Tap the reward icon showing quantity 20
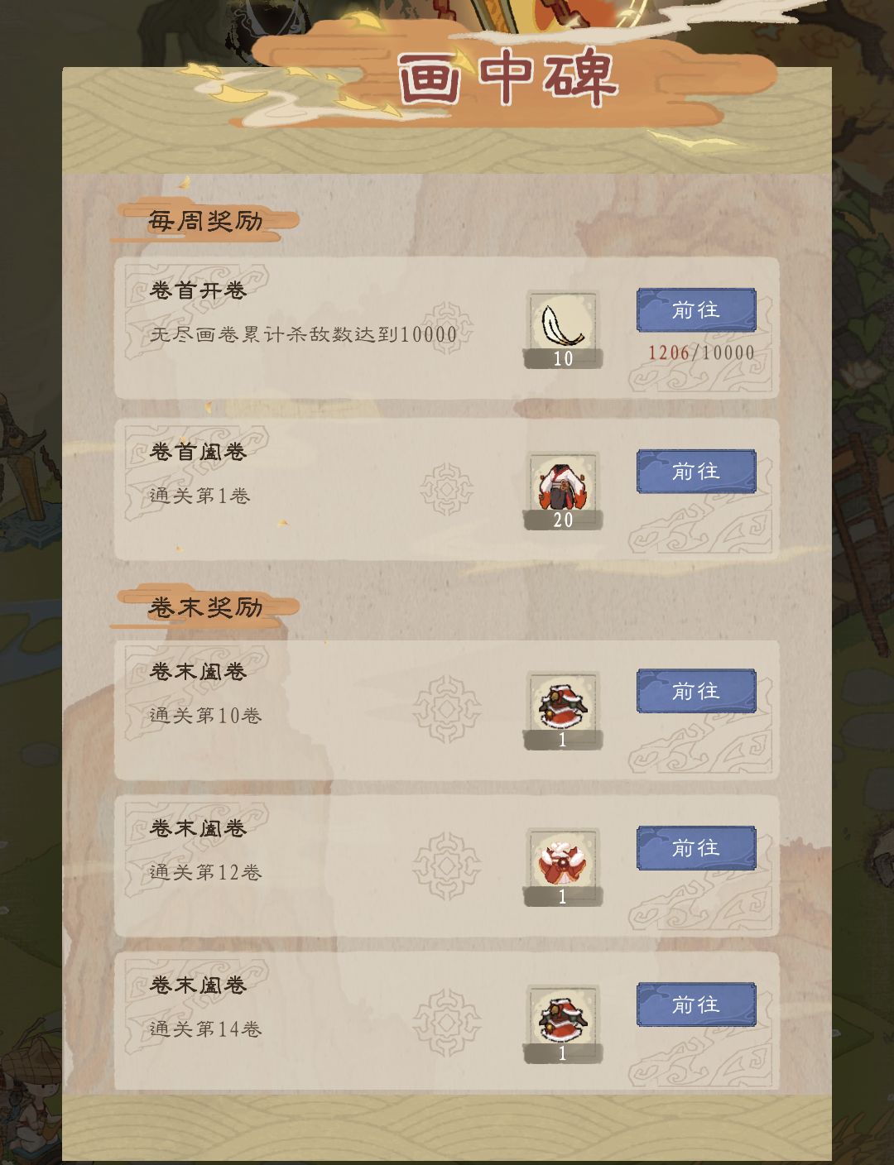 [563, 490]
